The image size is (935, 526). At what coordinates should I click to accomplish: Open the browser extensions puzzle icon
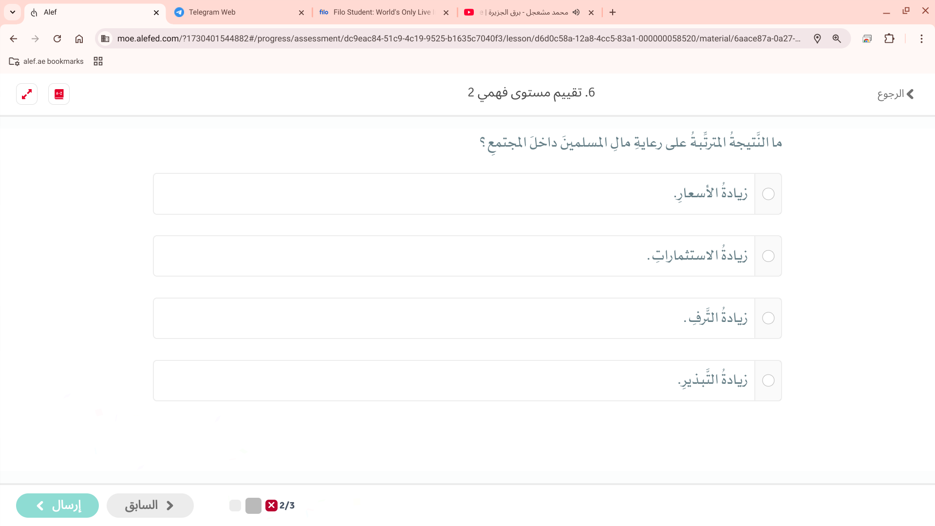[889, 38]
